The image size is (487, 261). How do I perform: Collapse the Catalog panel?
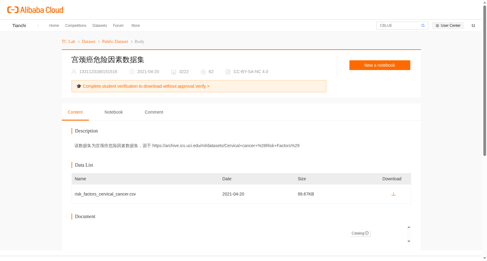(360, 233)
